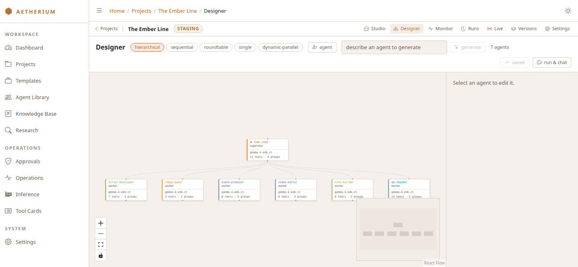Select the video-editor worker node

click(296, 190)
